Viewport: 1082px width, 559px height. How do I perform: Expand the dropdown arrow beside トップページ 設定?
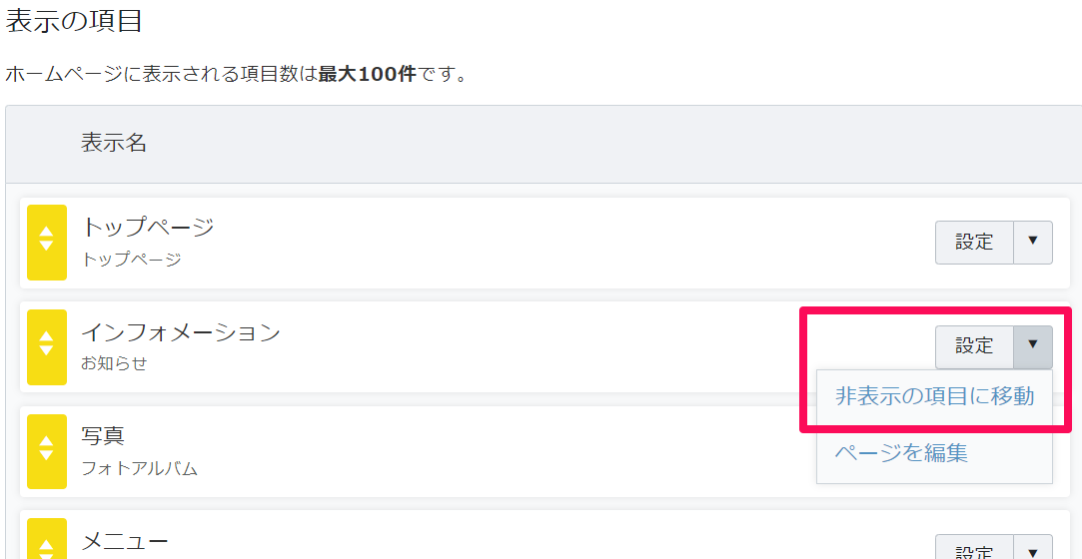(1033, 243)
